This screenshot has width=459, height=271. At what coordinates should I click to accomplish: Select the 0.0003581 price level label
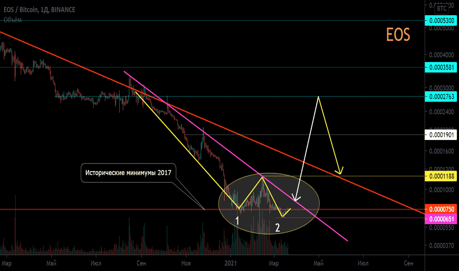click(x=441, y=68)
